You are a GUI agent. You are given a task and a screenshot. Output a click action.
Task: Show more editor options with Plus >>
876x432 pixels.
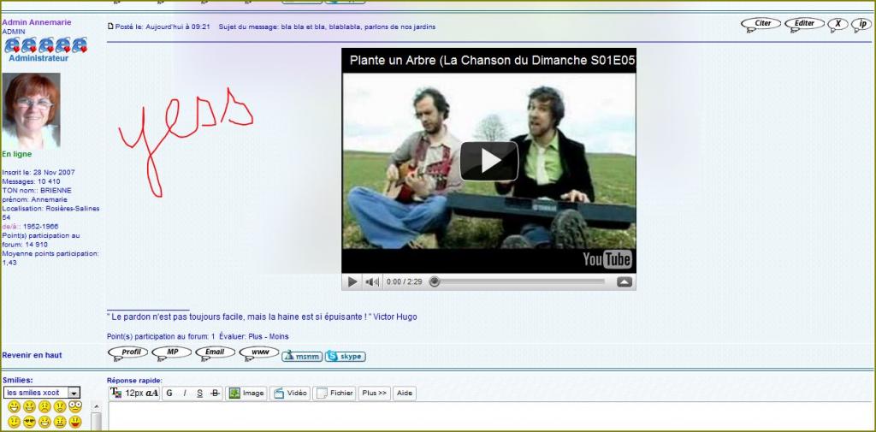[x=375, y=393]
